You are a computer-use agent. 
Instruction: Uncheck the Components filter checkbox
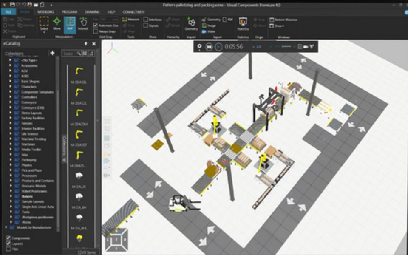click(x=8, y=238)
